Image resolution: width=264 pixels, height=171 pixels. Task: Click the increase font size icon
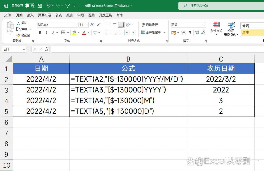point(92,25)
